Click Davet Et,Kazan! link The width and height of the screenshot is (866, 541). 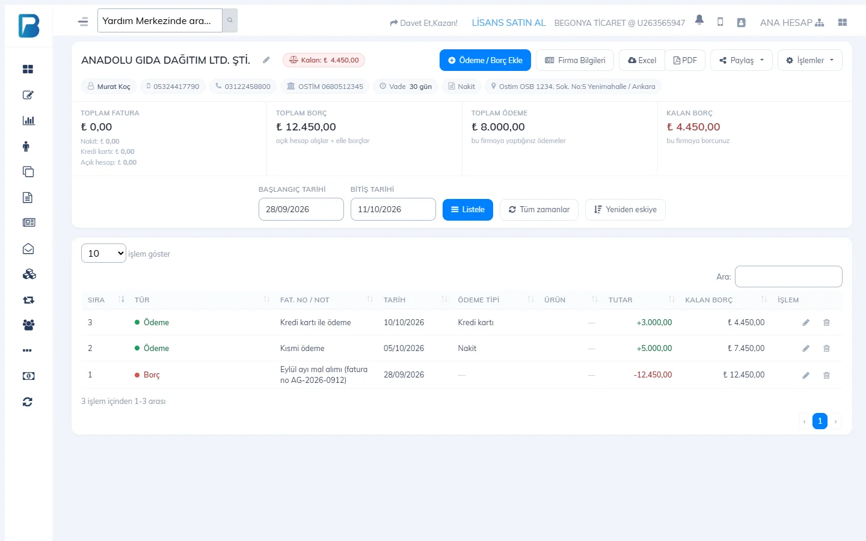coord(424,23)
